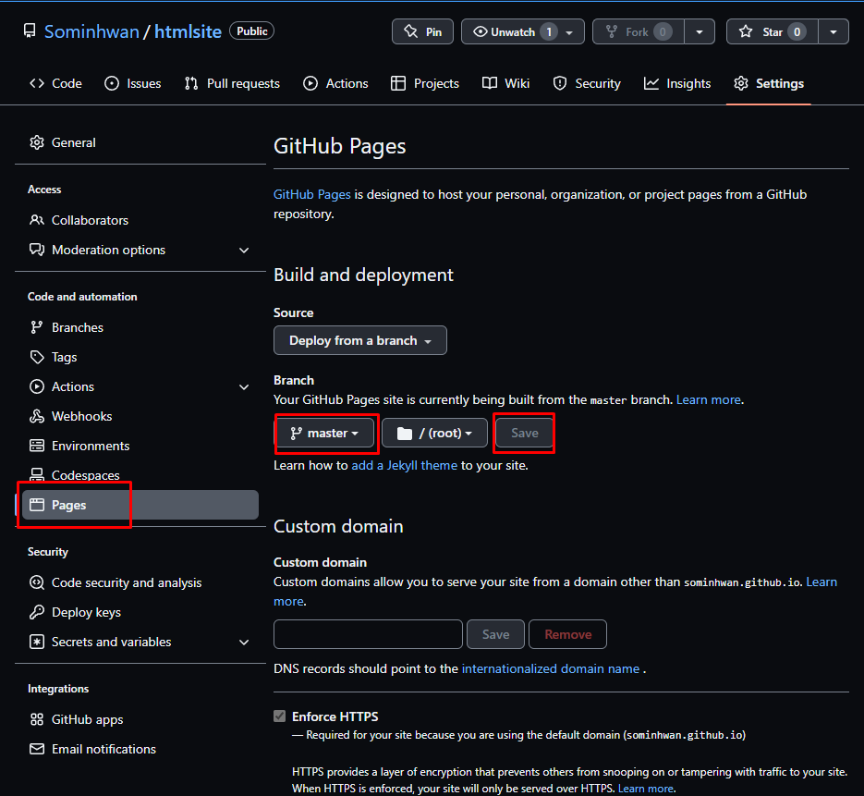The height and width of the screenshot is (796, 864).
Task: Click the General gear icon in sidebar
Action: click(37, 142)
